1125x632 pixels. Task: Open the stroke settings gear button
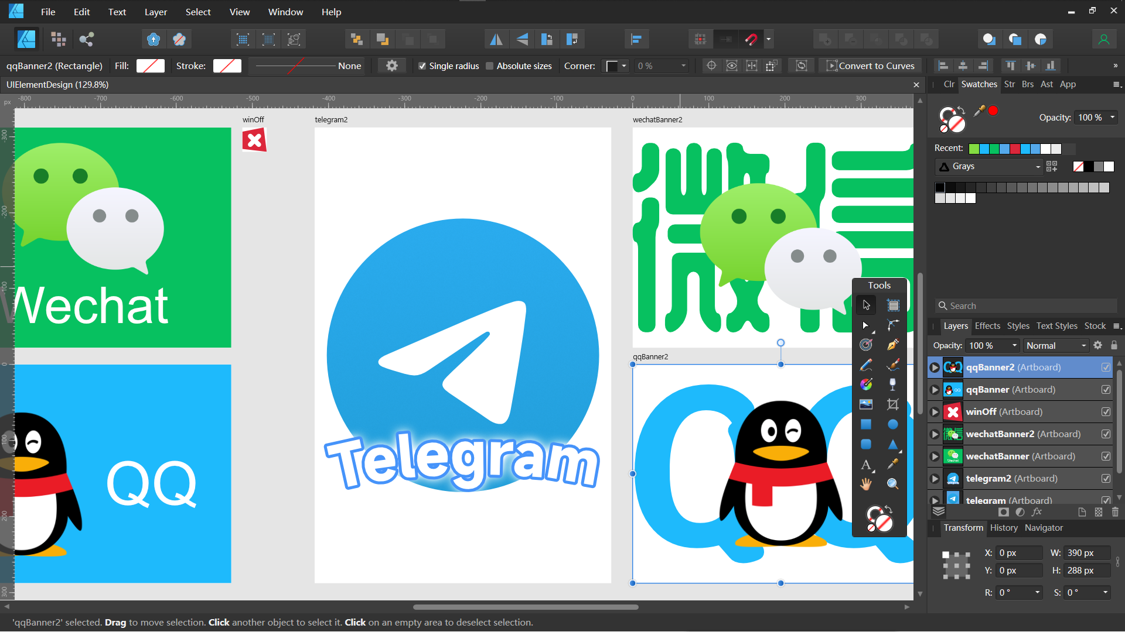tap(392, 66)
